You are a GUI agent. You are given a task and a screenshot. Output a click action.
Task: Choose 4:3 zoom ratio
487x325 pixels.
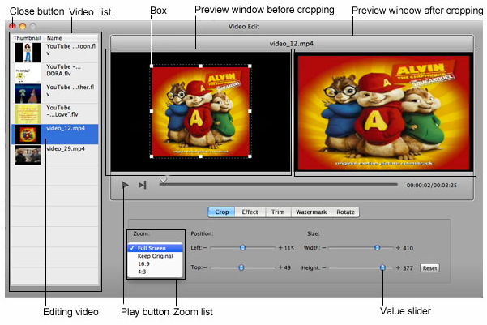point(142,272)
